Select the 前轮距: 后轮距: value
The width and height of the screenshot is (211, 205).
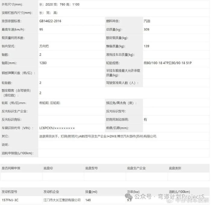50,103
